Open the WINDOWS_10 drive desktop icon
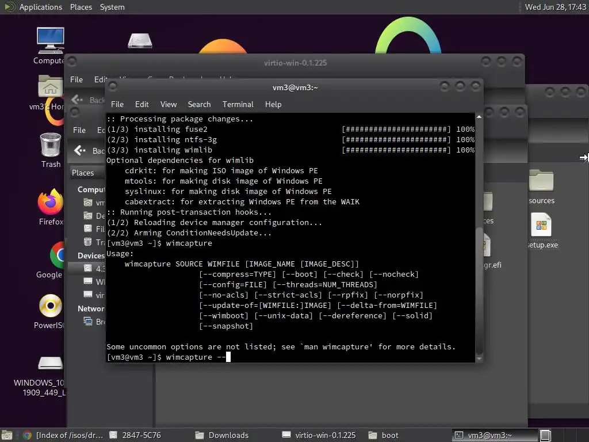 (51, 363)
